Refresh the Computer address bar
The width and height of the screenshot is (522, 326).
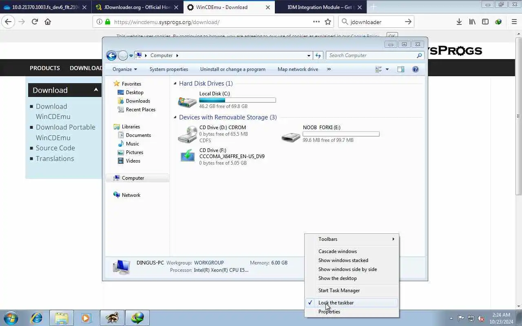click(x=318, y=55)
